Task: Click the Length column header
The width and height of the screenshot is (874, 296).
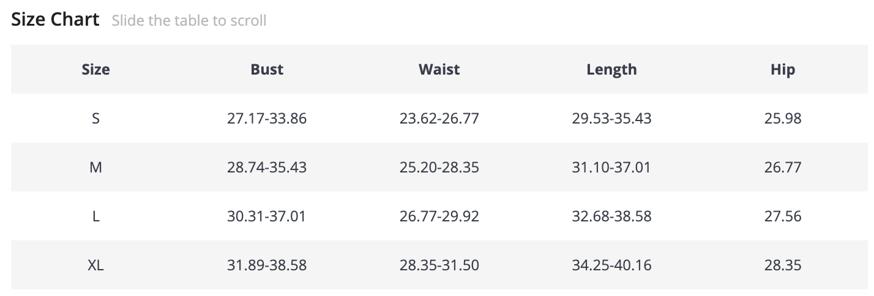Action: [611, 70]
